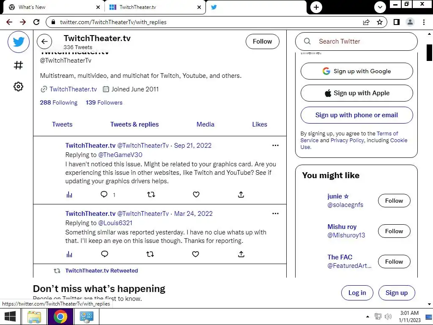Viewport: 433px width, 325px height.
Task: Click browser back arrow
Action: click(9, 22)
